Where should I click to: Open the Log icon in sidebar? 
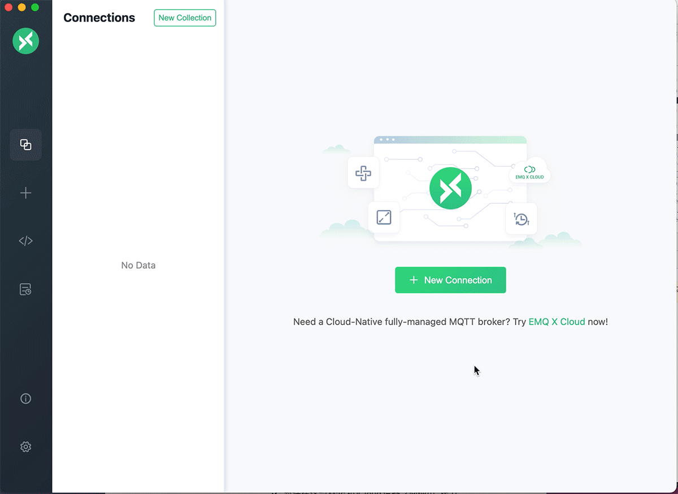click(x=25, y=290)
